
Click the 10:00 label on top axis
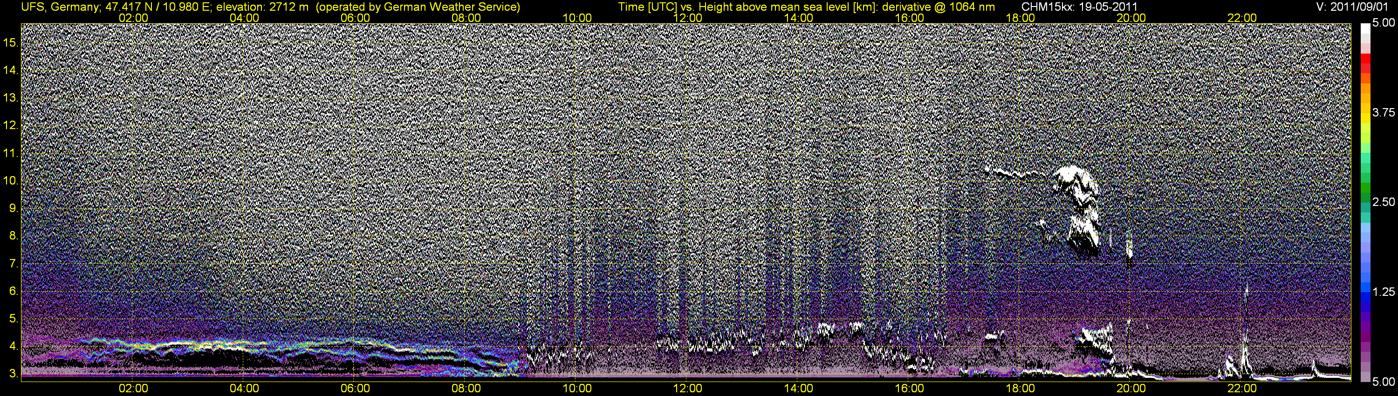point(577,18)
